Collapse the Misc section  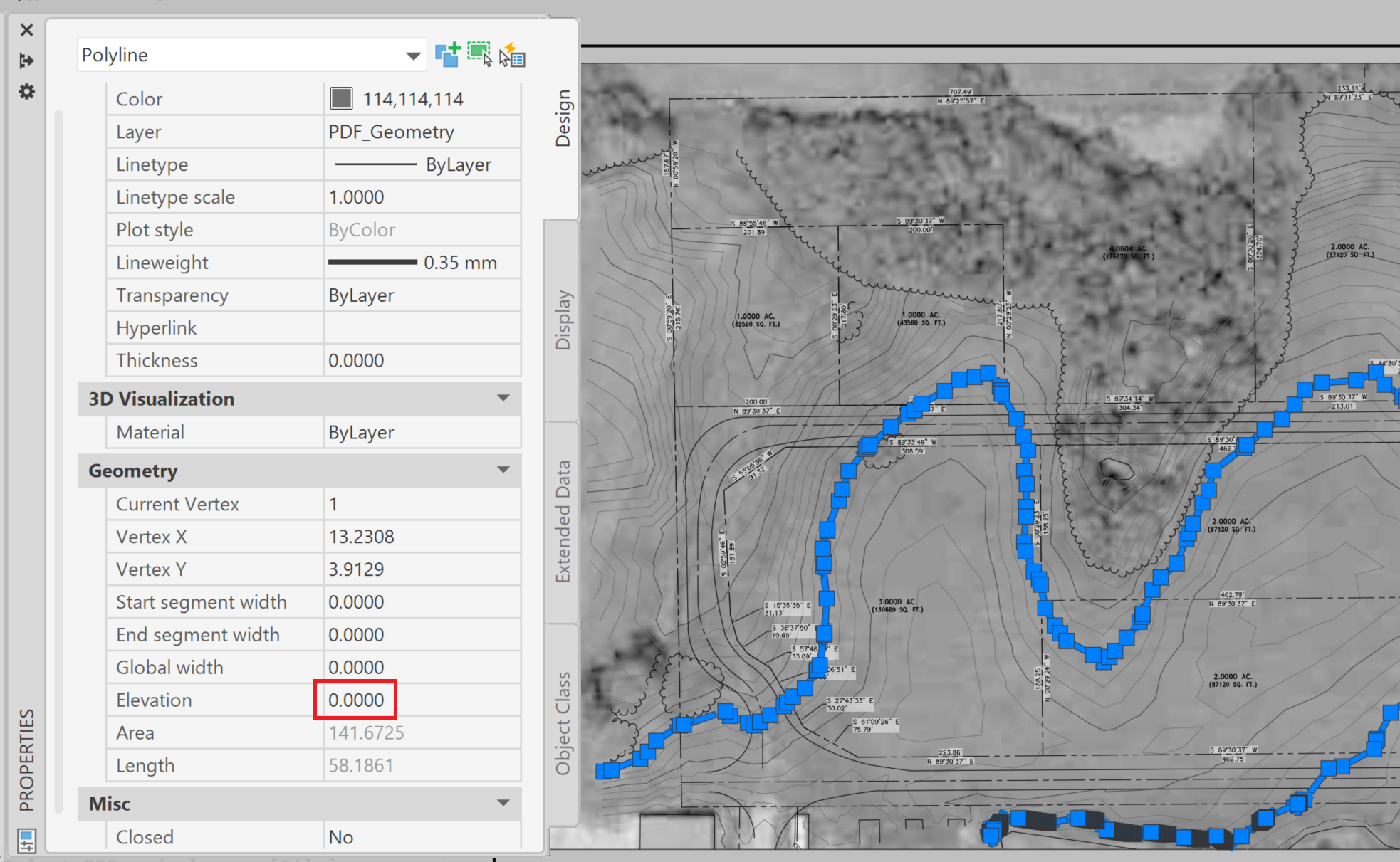click(x=503, y=803)
